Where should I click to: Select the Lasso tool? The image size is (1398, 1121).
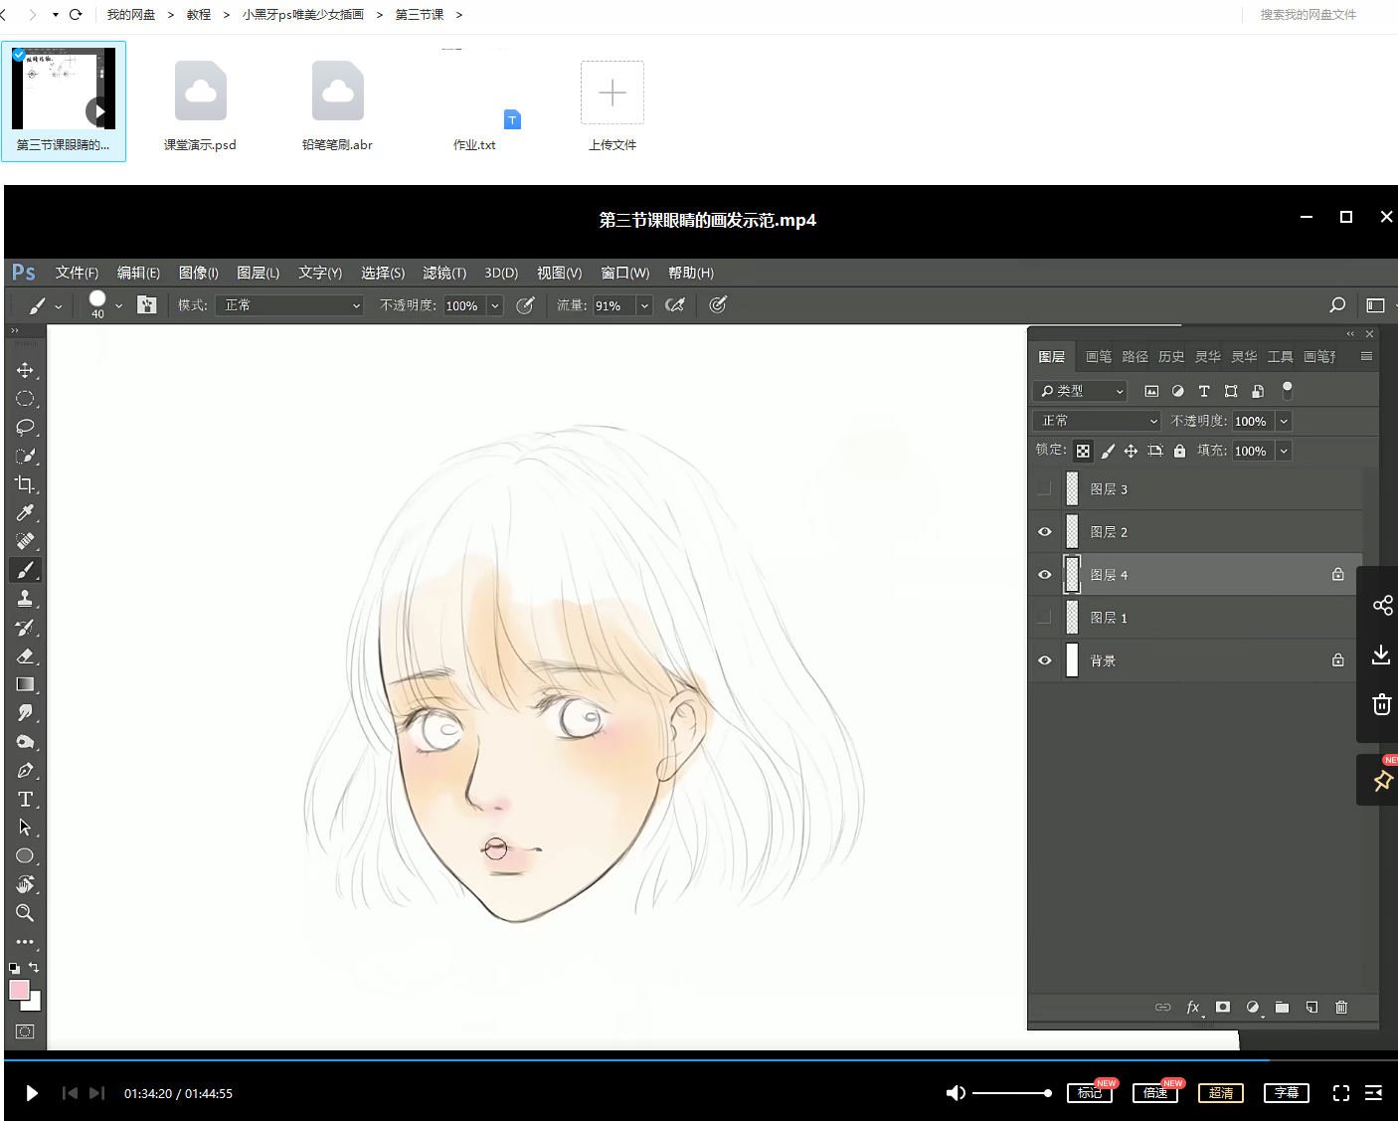26,427
